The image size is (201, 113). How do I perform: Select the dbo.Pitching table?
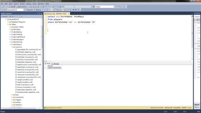(x=18, y=42)
